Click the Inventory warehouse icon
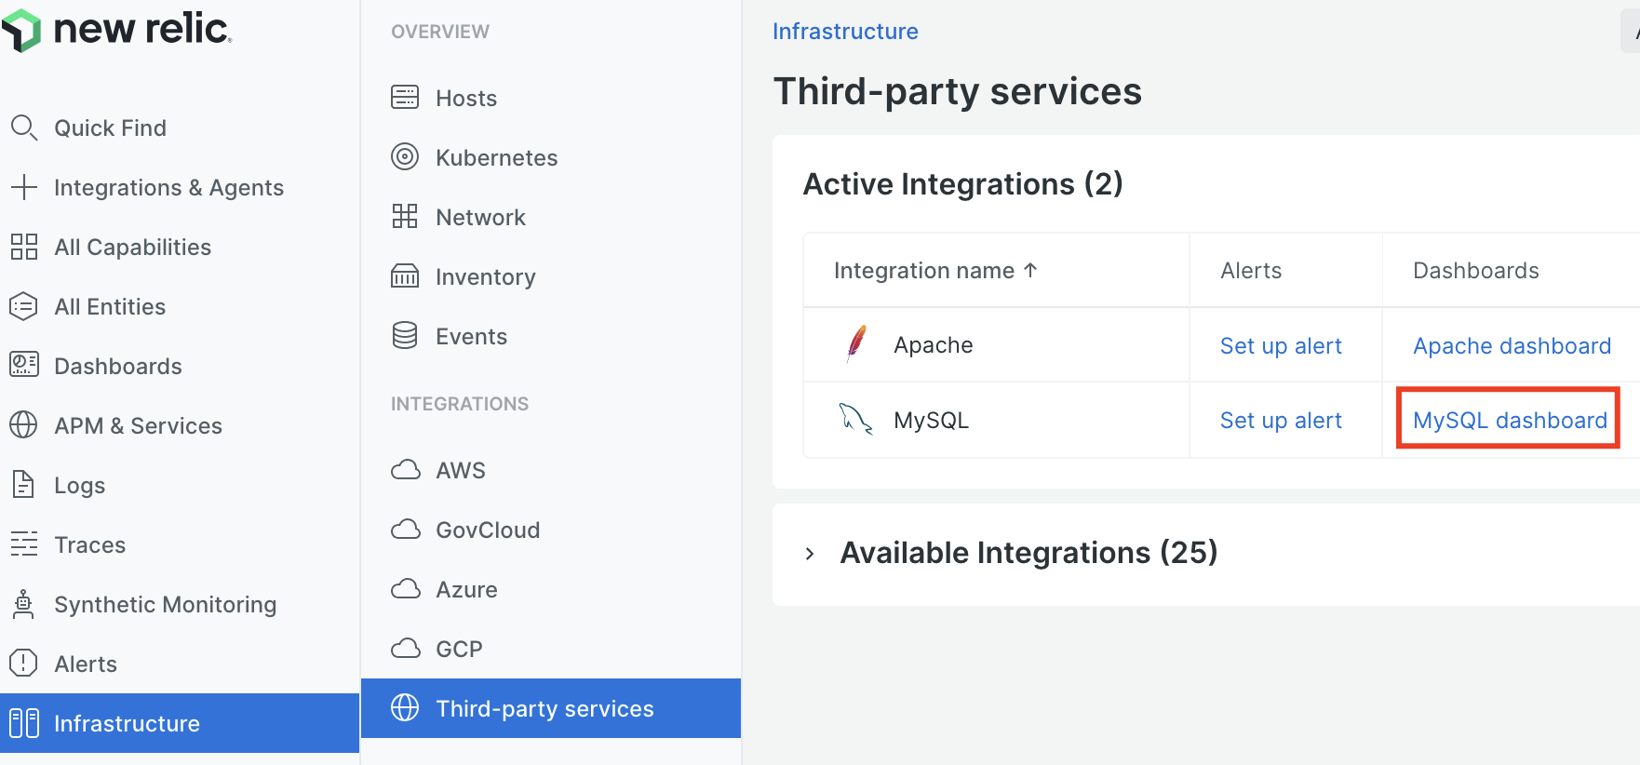 coord(405,275)
